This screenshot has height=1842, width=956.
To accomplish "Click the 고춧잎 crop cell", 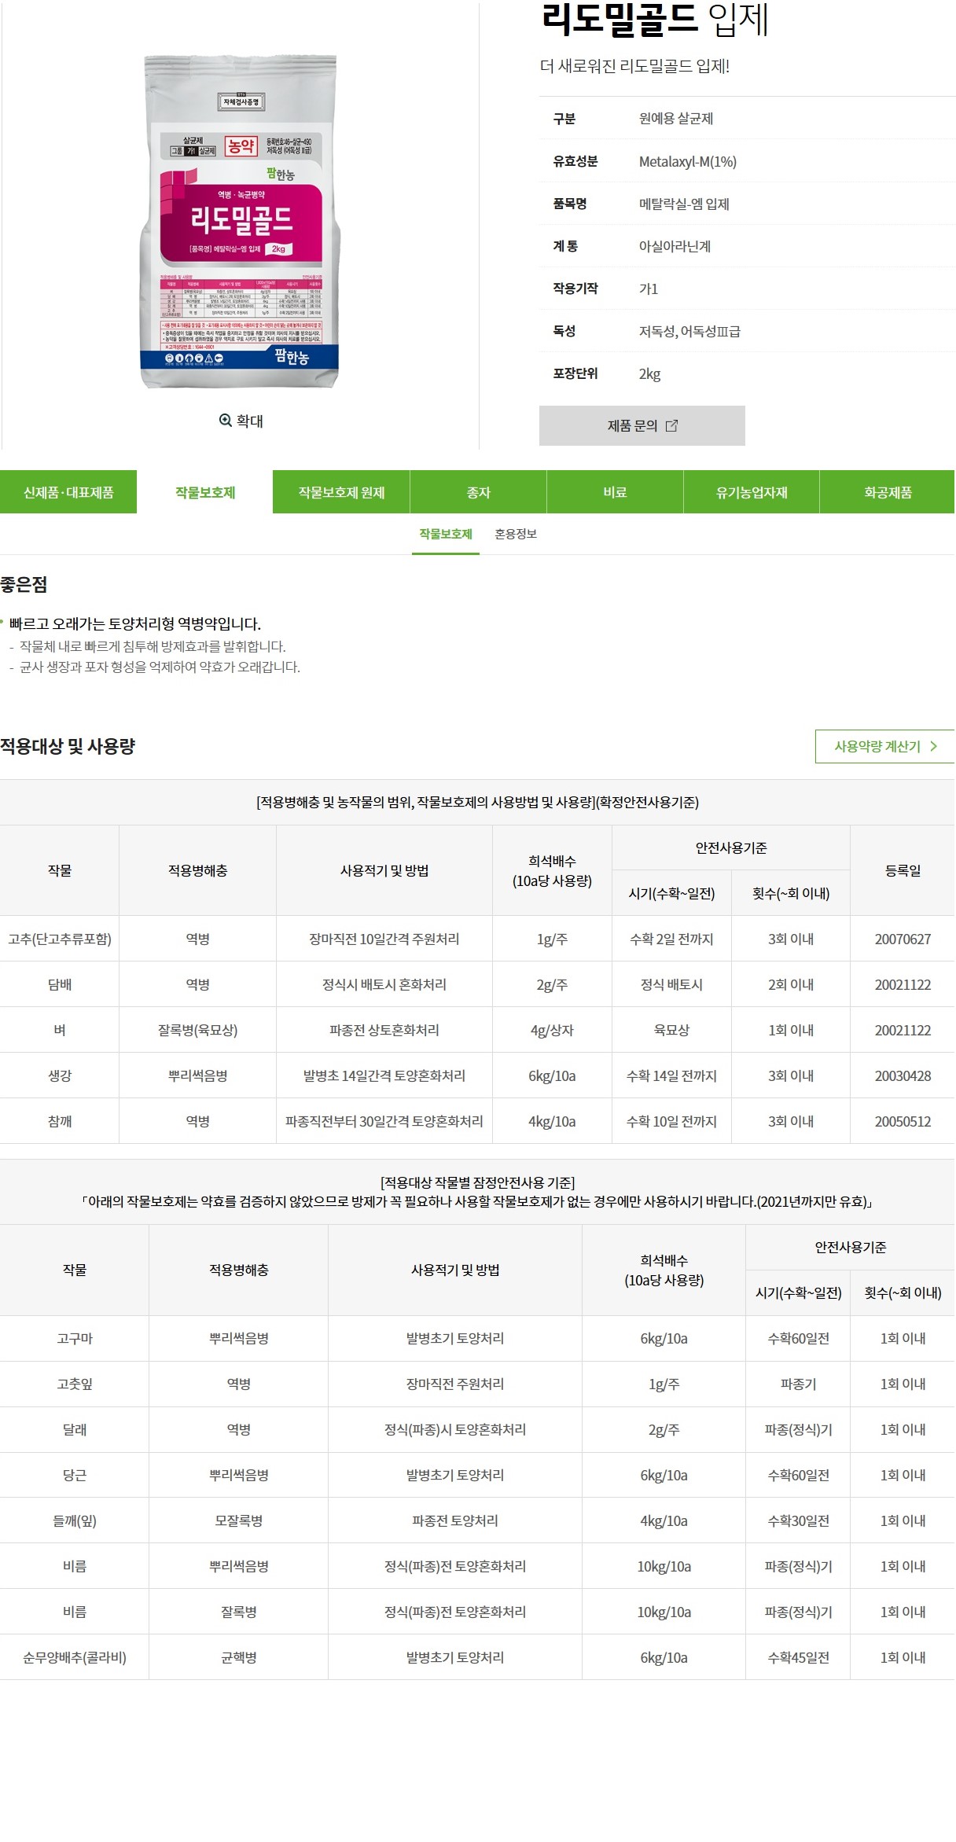I will (75, 1384).
